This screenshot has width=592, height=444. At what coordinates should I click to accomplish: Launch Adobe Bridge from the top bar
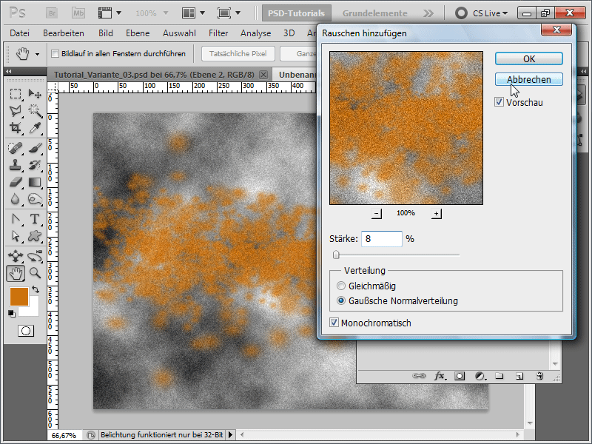coord(52,13)
